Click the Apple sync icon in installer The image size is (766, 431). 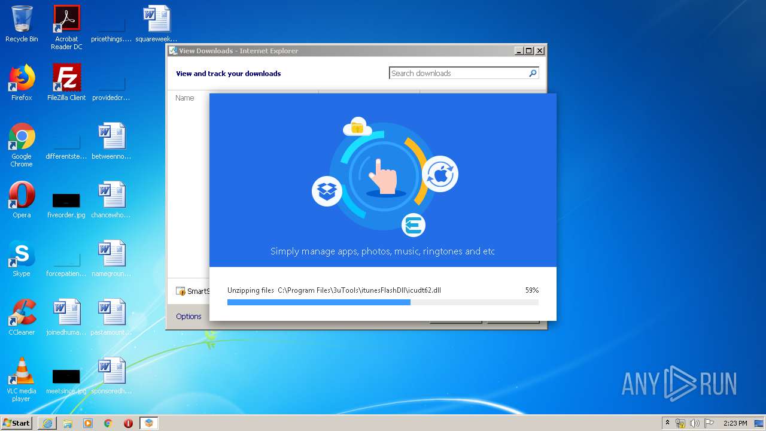click(440, 174)
